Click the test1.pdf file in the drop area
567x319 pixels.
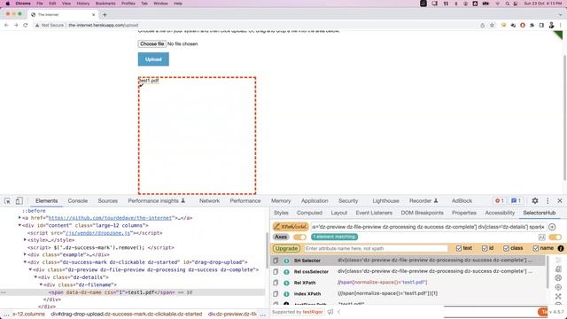coord(149,81)
